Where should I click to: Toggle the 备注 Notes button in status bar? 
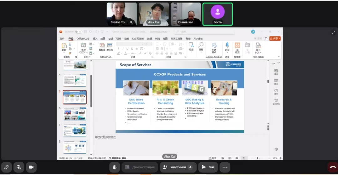212,158
